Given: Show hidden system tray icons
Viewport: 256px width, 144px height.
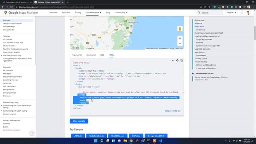Looking at the screenshot, I should coord(226,141).
